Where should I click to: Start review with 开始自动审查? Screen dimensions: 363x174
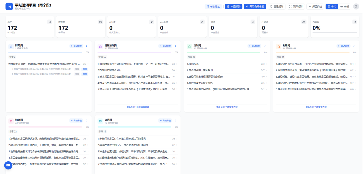click(x=255, y=6)
